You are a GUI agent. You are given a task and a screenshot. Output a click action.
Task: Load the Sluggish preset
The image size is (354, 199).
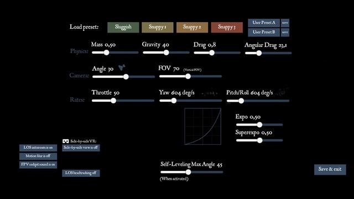click(123, 27)
